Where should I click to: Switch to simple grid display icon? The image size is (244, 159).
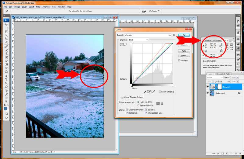(158, 104)
